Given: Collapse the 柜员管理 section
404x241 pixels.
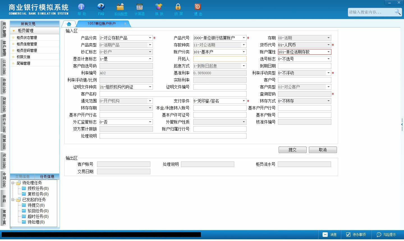Looking at the screenshot, I should (x=13, y=31).
